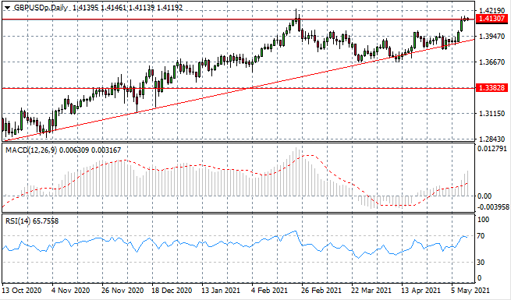Viewport: 511px width, 300px height.
Task: Click the MACD(12,26,9) indicator label
Action: point(31,150)
